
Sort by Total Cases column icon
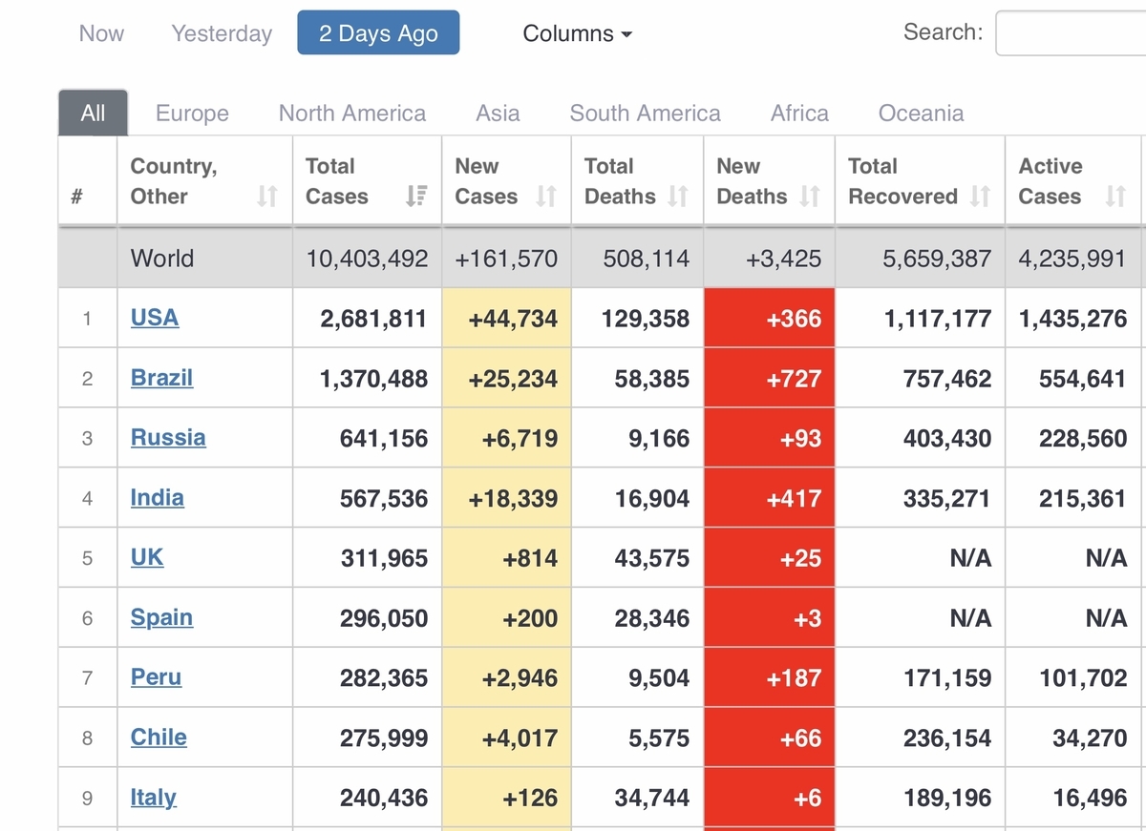[416, 197]
